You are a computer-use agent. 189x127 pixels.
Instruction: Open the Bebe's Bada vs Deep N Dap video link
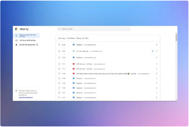[106, 74]
